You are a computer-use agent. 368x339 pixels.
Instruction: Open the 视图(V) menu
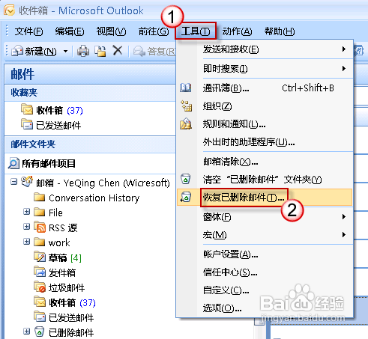[x=111, y=31]
